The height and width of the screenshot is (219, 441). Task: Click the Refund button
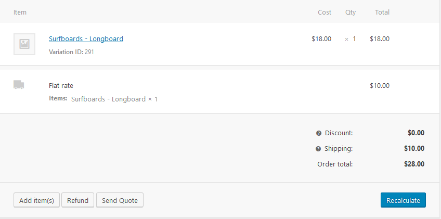(x=77, y=200)
